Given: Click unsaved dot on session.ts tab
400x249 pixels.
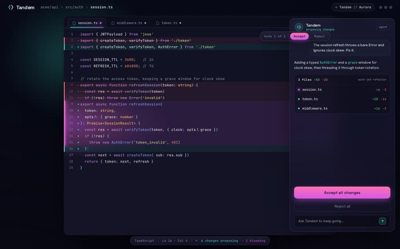Looking at the screenshot, I should tap(100, 23).
